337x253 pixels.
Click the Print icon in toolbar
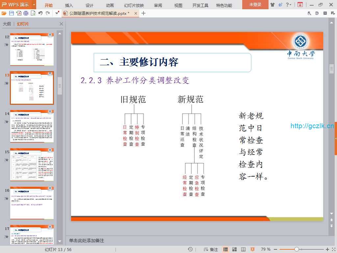[x=26, y=13]
